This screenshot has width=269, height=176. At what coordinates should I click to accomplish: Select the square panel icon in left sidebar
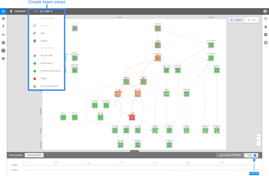3,50
